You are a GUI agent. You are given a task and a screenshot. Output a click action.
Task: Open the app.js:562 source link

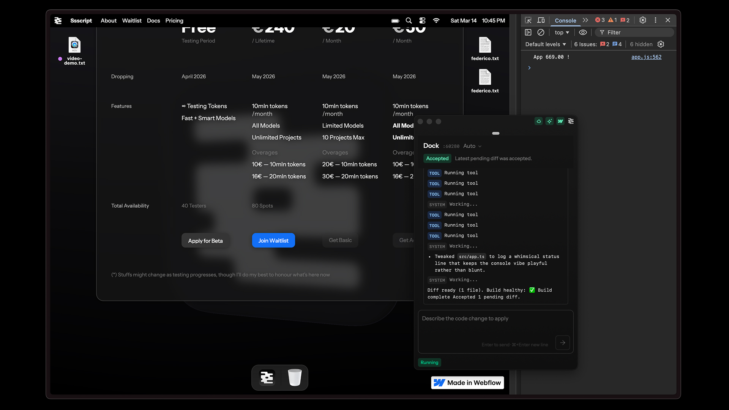click(646, 57)
